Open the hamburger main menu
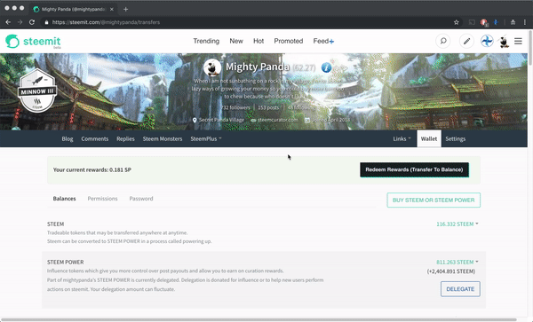The width and height of the screenshot is (533, 322). pos(518,41)
